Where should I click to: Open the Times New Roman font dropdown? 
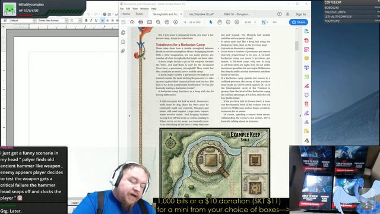pos(66,21)
